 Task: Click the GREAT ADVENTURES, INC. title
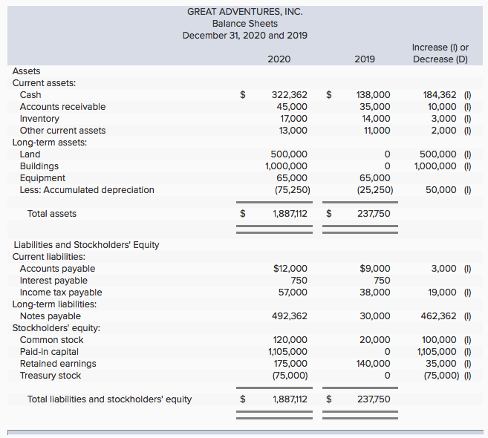[245, 12]
